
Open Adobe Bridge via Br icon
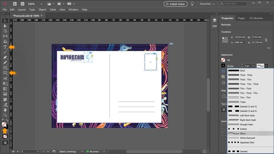pyautogui.click(x=15, y=4)
